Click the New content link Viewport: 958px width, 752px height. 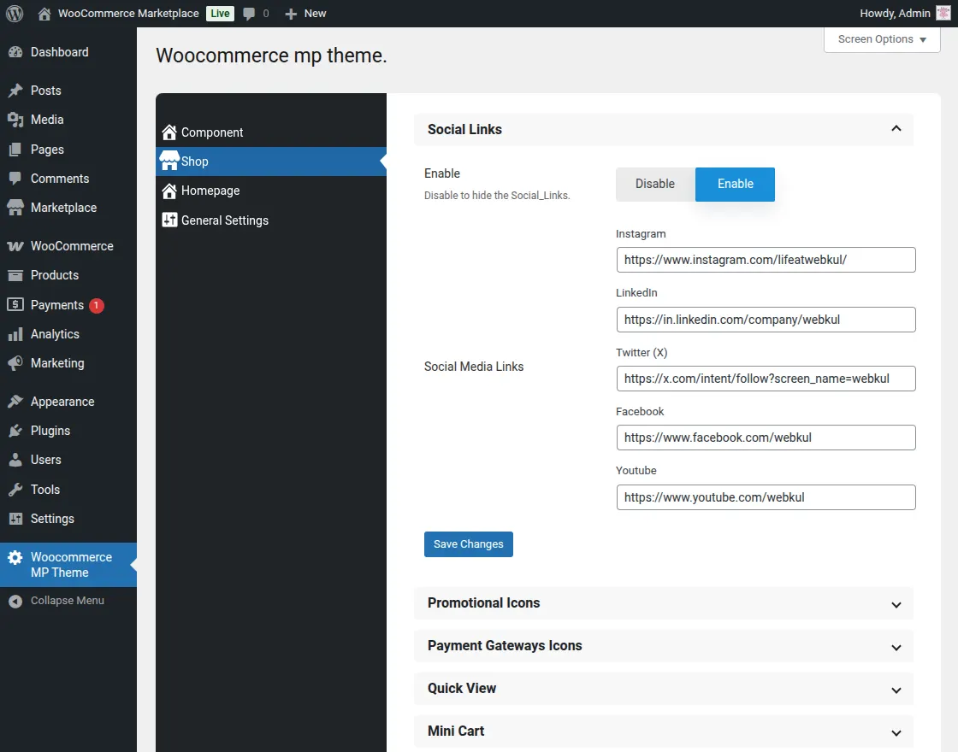[315, 14]
